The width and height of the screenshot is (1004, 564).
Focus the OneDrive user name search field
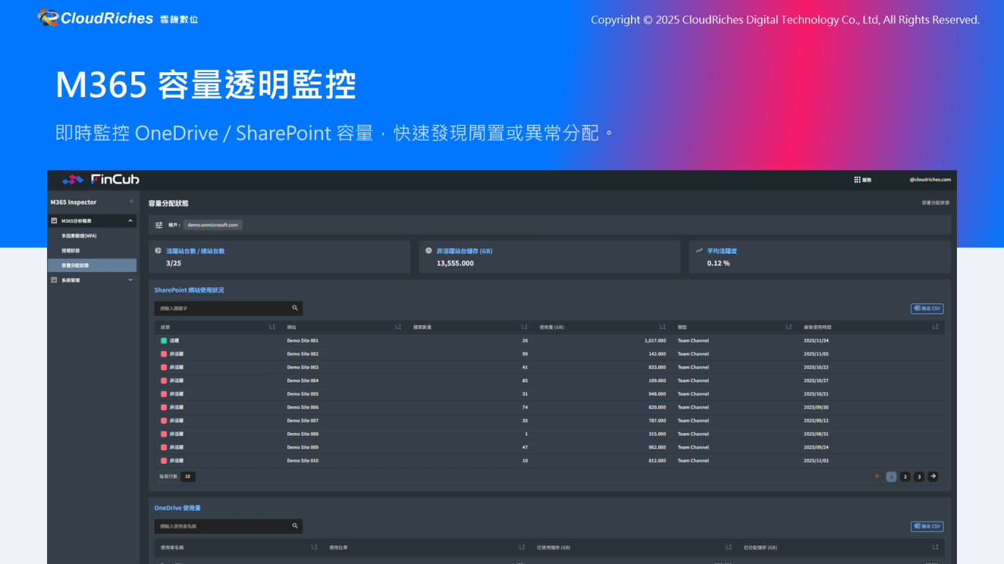(x=228, y=526)
